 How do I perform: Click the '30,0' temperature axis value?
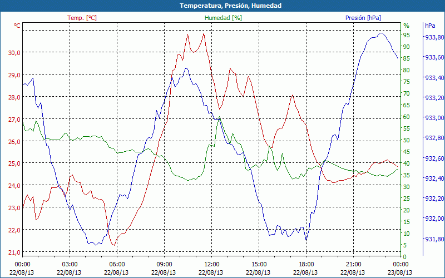[14, 52]
